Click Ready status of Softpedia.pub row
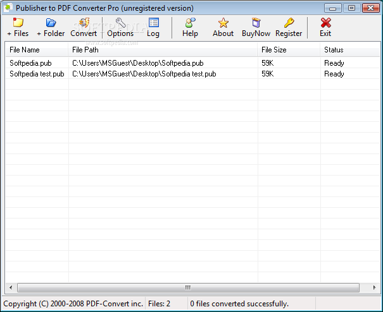This screenshot has height=312, width=383. tap(334, 63)
